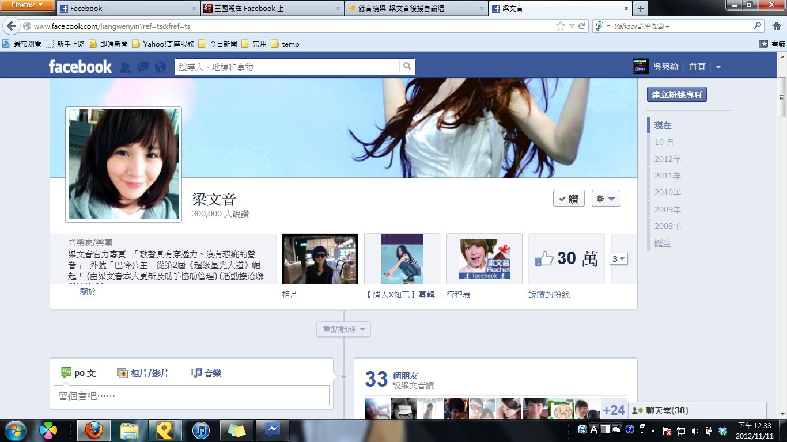This screenshot has height=442, width=787.
Task: Open a new Firefox tab
Action: pos(640,9)
